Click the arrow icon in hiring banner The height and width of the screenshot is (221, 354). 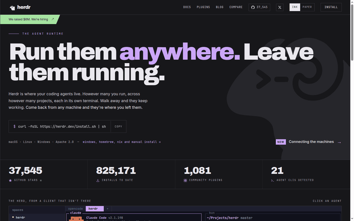click(x=53, y=19)
